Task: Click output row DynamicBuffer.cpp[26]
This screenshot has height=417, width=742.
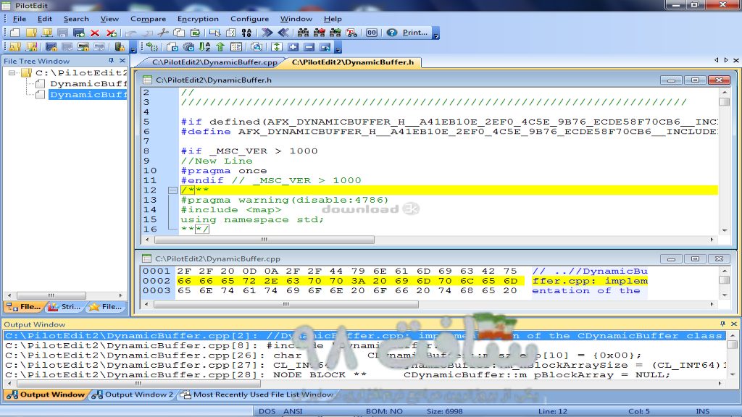Action: pyautogui.click(x=364, y=355)
